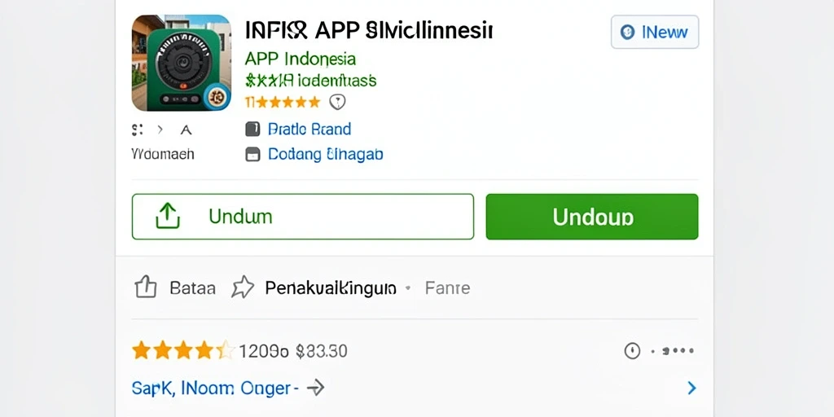Click the round blue icon in INeww button

click(x=628, y=32)
